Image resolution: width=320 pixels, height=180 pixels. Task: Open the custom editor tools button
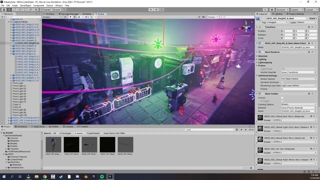tap(36, 9)
